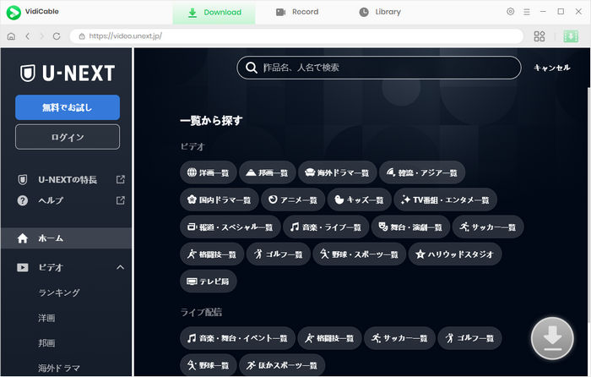Click キャンセル next to search

pyautogui.click(x=552, y=68)
